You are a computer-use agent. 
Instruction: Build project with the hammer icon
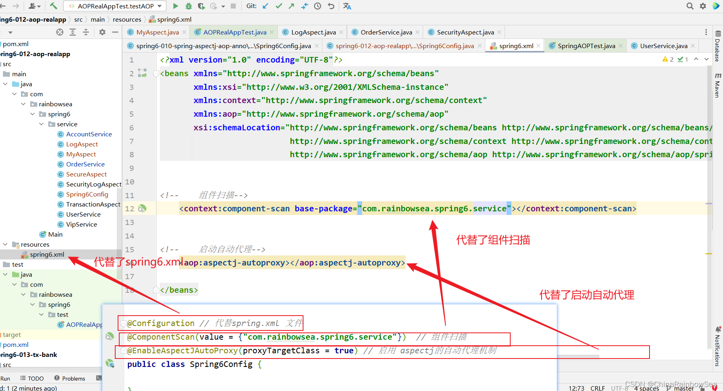(x=54, y=6)
